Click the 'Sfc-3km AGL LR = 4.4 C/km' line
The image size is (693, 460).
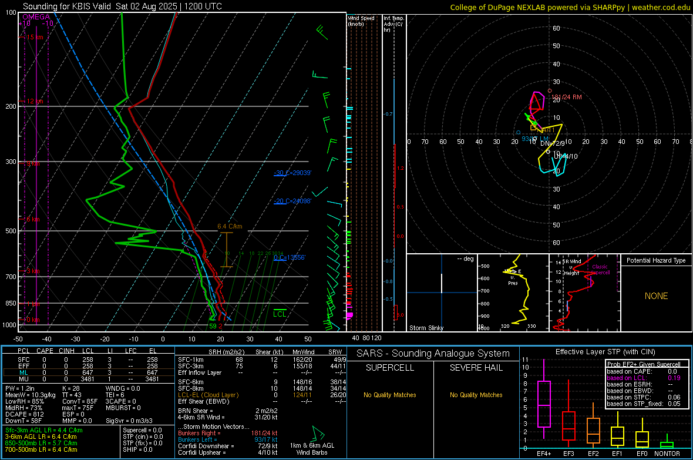(44, 431)
